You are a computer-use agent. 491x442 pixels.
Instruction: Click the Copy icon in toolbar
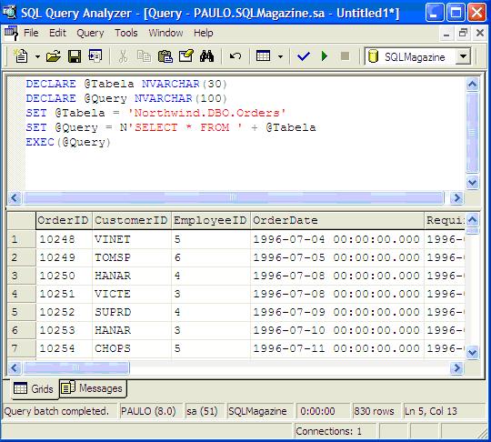click(144, 56)
